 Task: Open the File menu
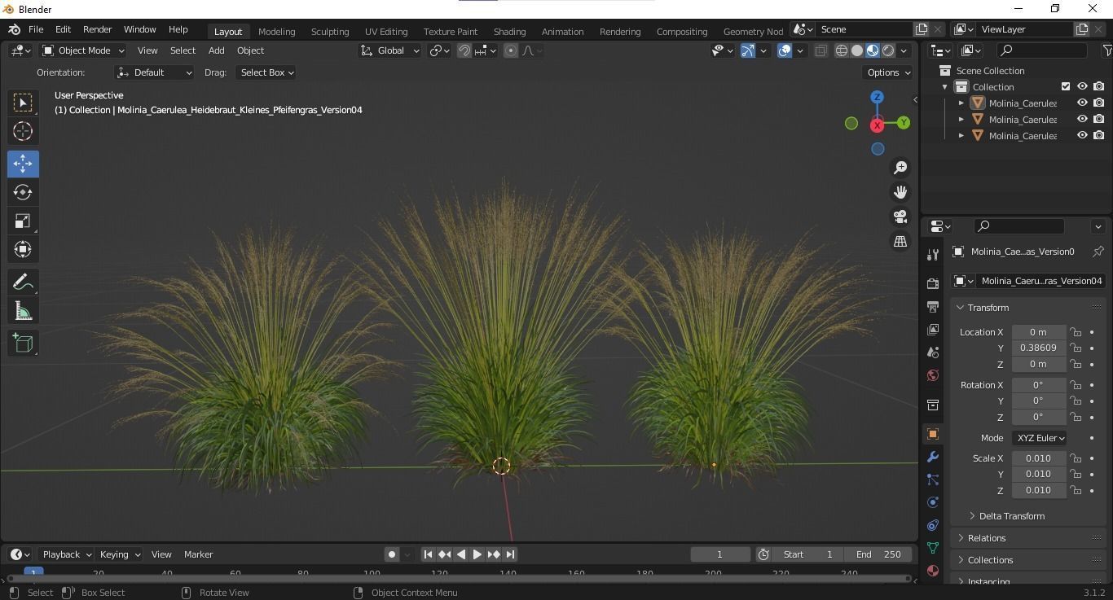[36, 29]
